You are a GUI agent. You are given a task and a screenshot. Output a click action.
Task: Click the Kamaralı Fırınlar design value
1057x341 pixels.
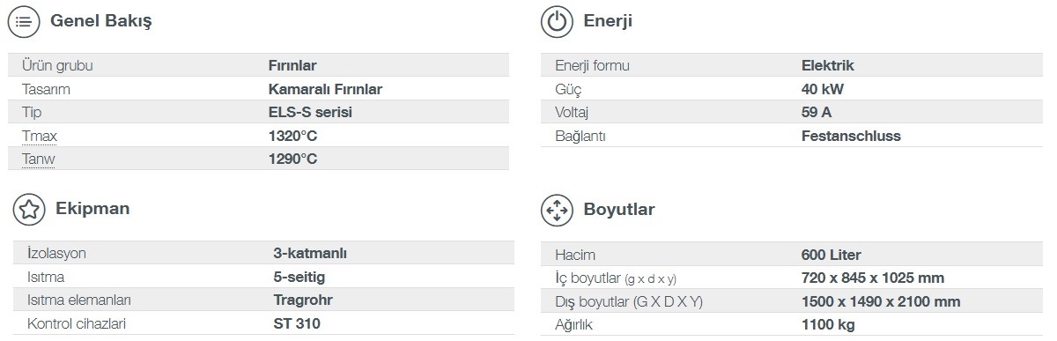[x=325, y=89]
